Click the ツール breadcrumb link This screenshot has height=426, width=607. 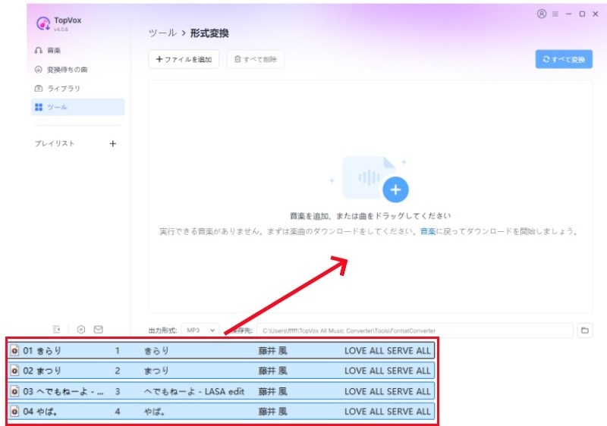click(x=162, y=33)
